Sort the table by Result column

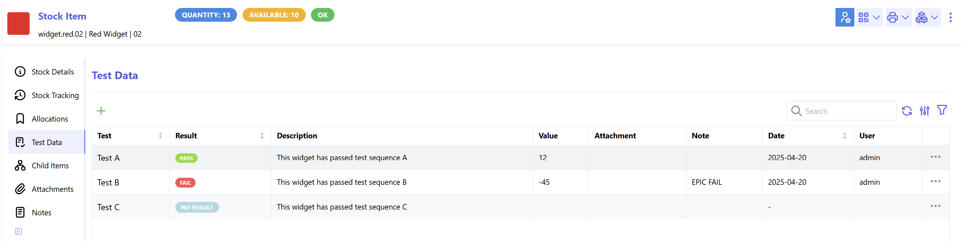coord(262,135)
